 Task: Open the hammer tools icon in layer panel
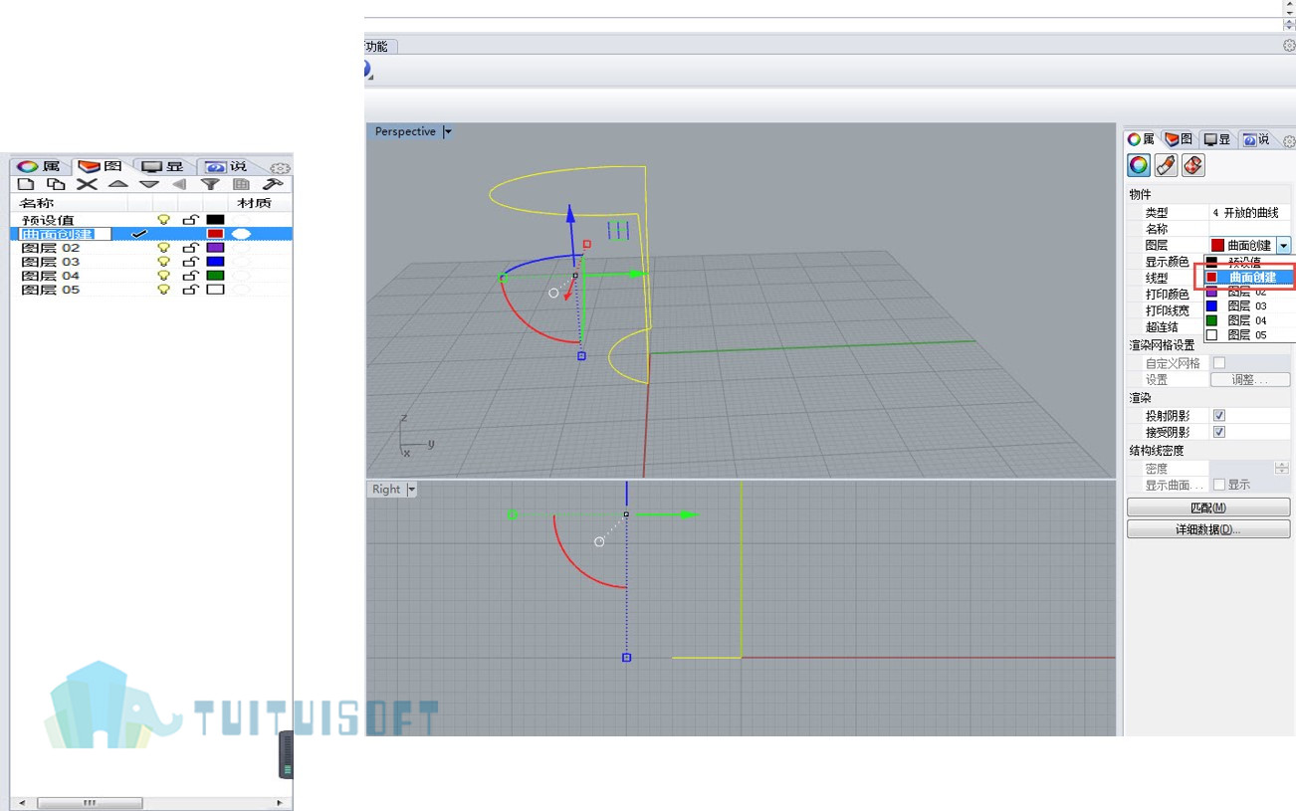tap(273, 184)
